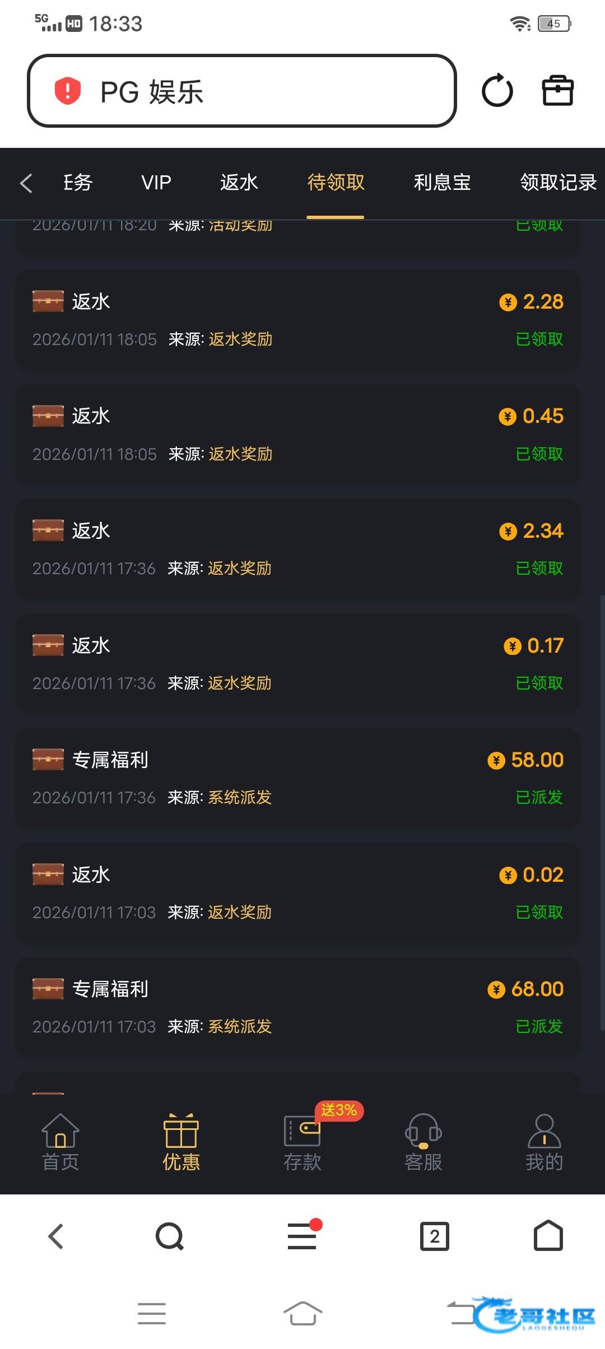
Task: Reload the page with the refresh icon
Action: (497, 91)
